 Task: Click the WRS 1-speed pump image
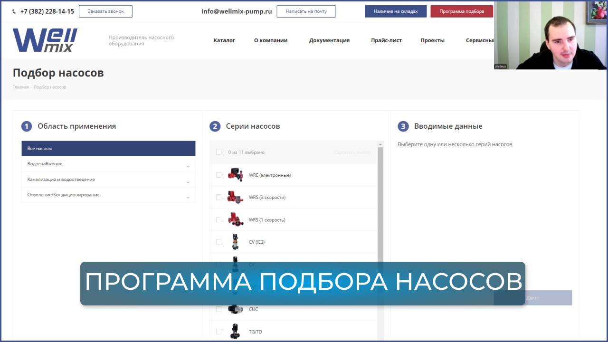tap(235, 219)
